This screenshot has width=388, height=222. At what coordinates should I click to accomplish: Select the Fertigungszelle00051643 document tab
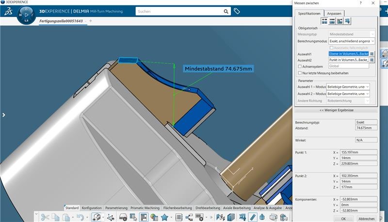tap(61, 21)
